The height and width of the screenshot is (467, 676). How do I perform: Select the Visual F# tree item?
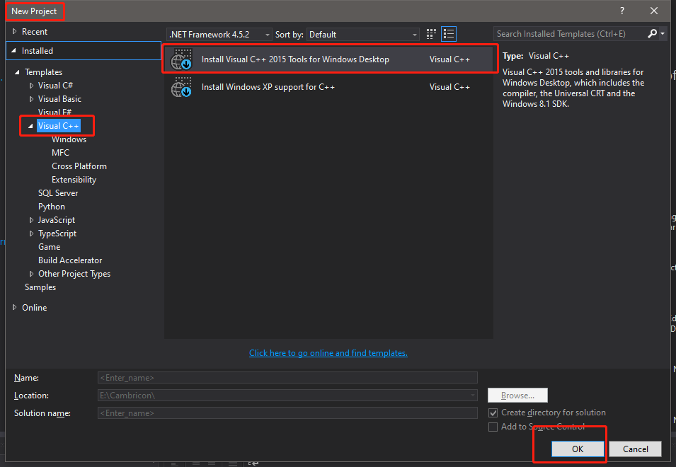[x=55, y=113]
